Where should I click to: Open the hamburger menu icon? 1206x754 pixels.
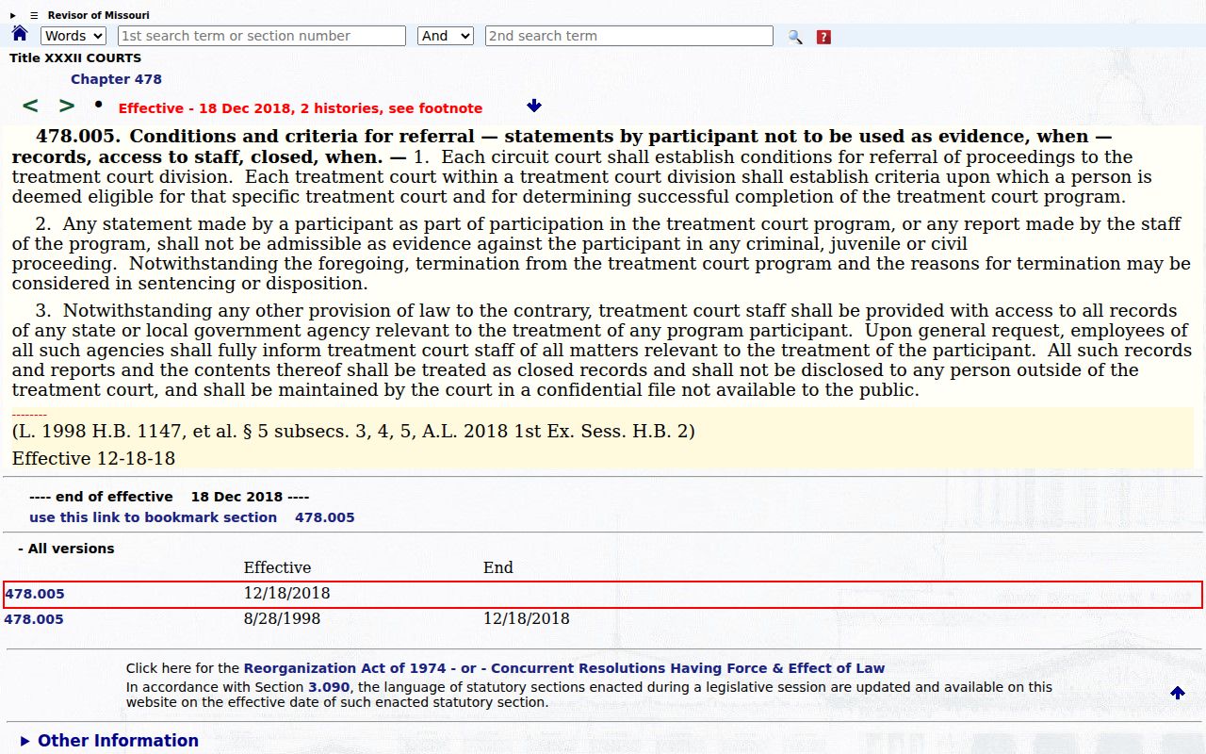click(34, 15)
